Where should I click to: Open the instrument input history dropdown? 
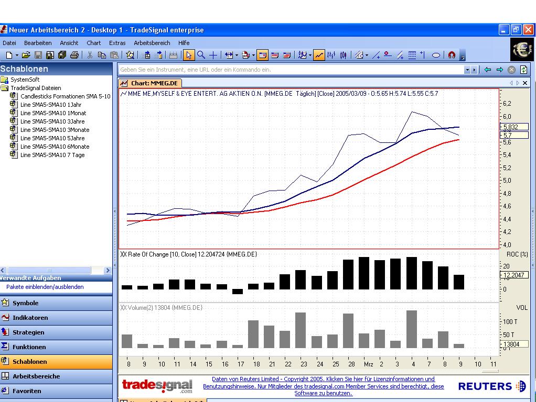[x=467, y=70]
